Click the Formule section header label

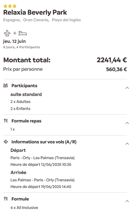pos(20,199)
